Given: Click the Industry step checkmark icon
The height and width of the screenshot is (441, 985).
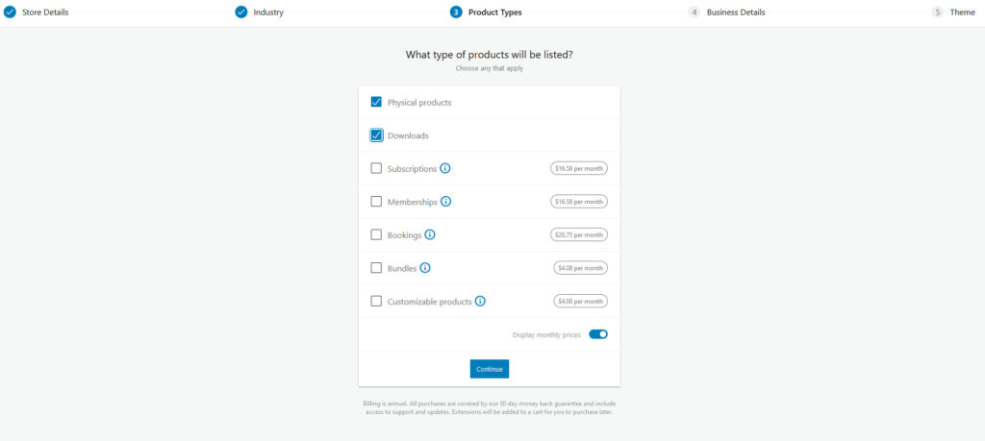Looking at the screenshot, I should (x=241, y=12).
